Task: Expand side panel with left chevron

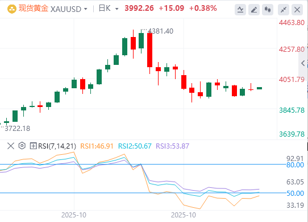Action: 303,63
